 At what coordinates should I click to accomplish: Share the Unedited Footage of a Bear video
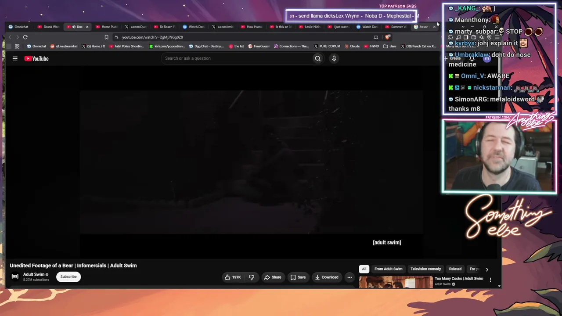(272, 277)
